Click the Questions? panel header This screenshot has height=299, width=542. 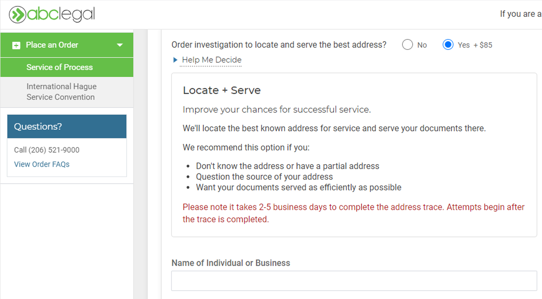pyautogui.click(x=67, y=126)
